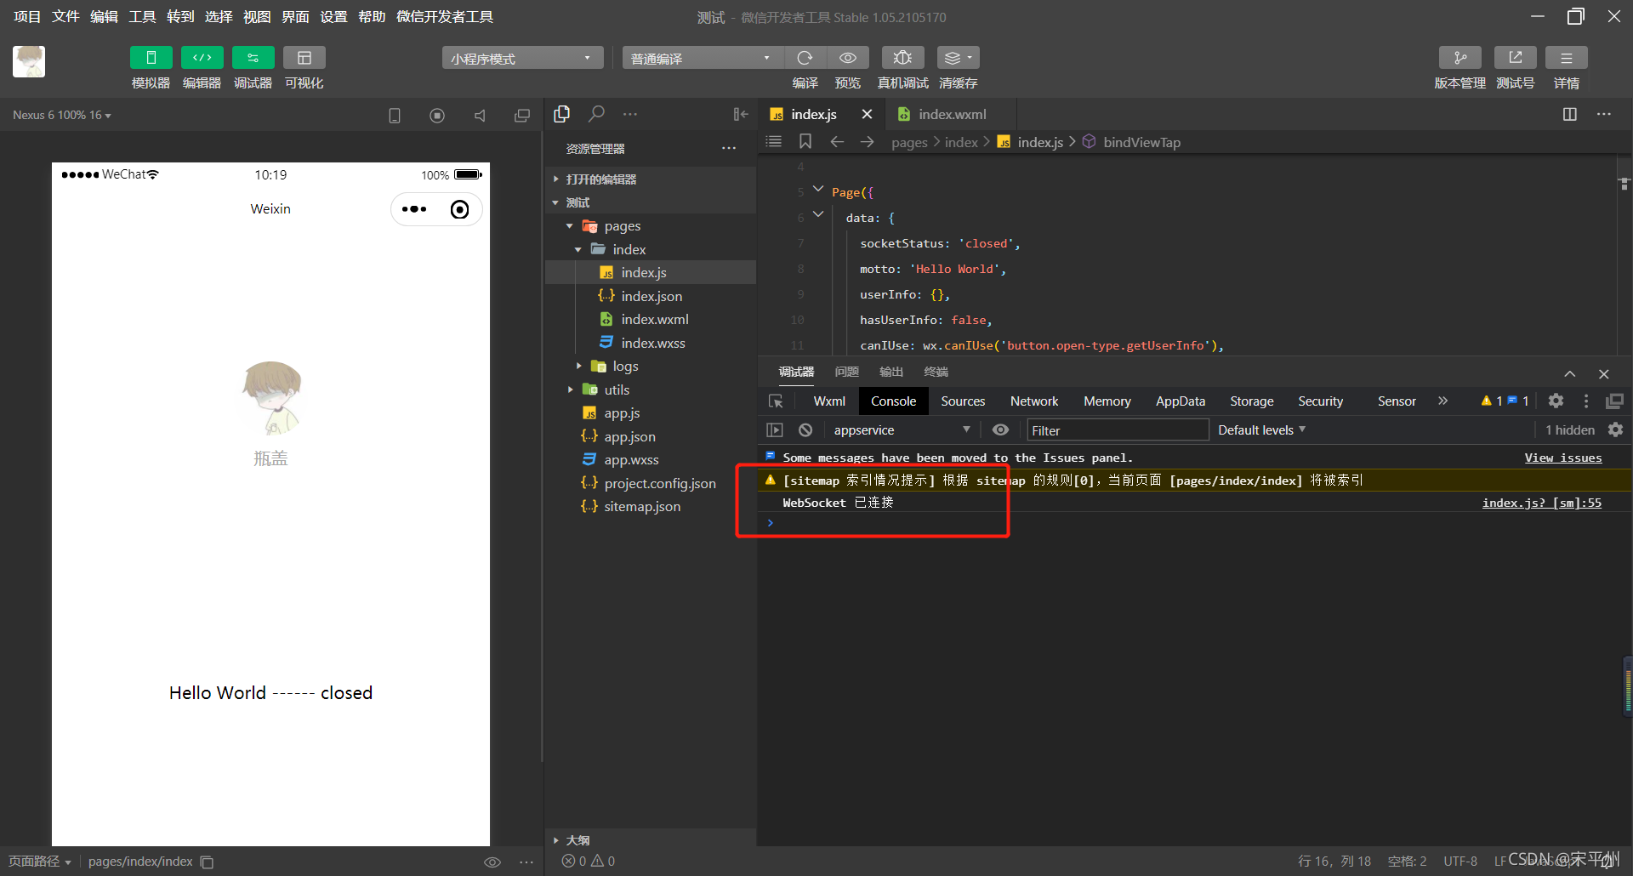The height and width of the screenshot is (876, 1633).
Task: Click the preview (预览) eye icon
Action: pos(848,58)
